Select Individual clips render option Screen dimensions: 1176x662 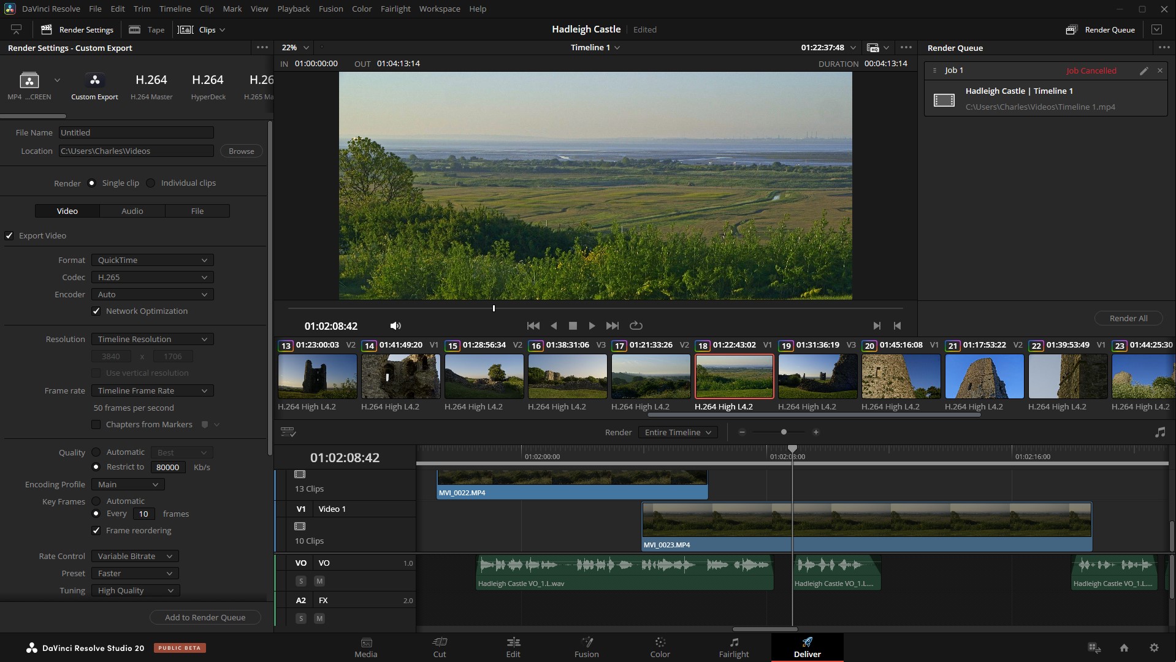tap(151, 183)
